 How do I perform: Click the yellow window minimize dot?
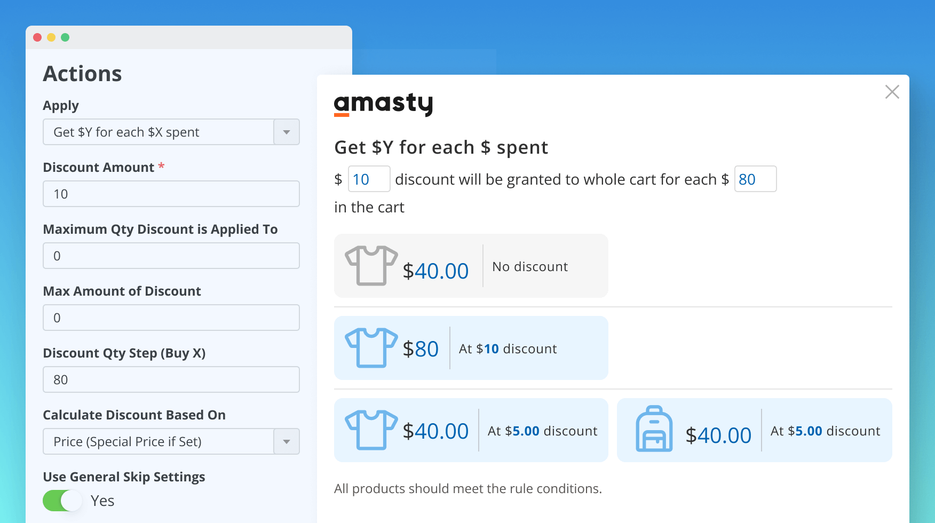(51, 37)
